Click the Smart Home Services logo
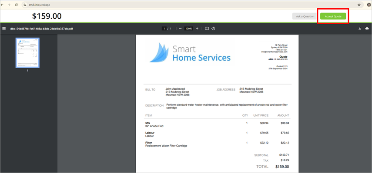The image size is (372, 173). click(x=190, y=52)
